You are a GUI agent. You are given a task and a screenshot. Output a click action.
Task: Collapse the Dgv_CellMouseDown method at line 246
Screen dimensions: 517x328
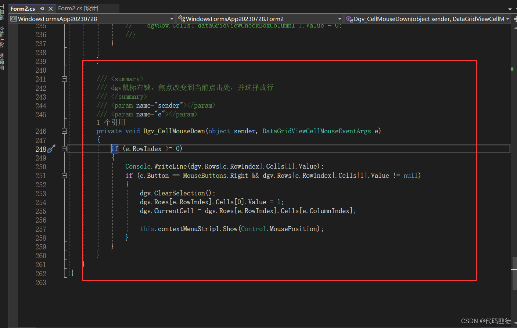[x=64, y=131]
